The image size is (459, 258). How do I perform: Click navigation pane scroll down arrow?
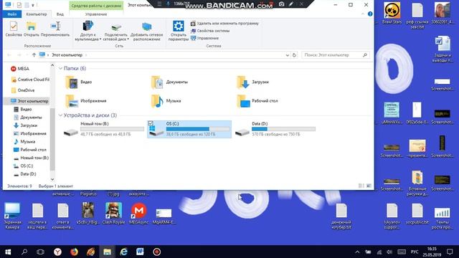click(52, 179)
